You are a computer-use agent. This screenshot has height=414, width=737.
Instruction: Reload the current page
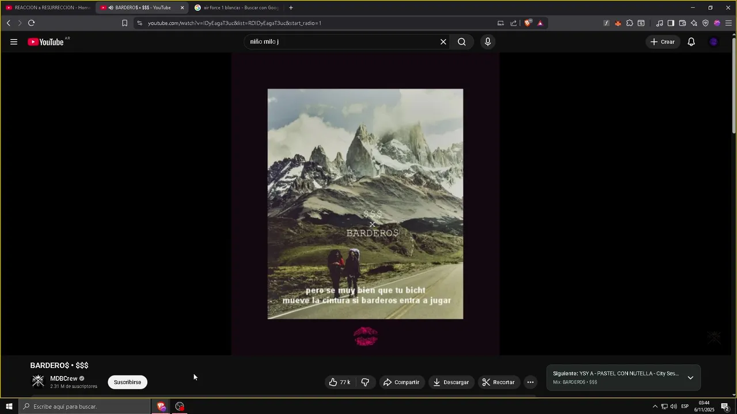(x=31, y=23)
